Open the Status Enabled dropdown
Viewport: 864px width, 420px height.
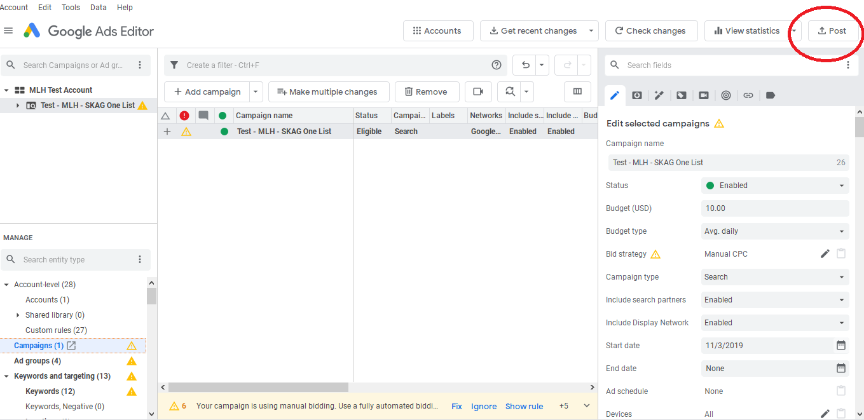pos(775,186)
